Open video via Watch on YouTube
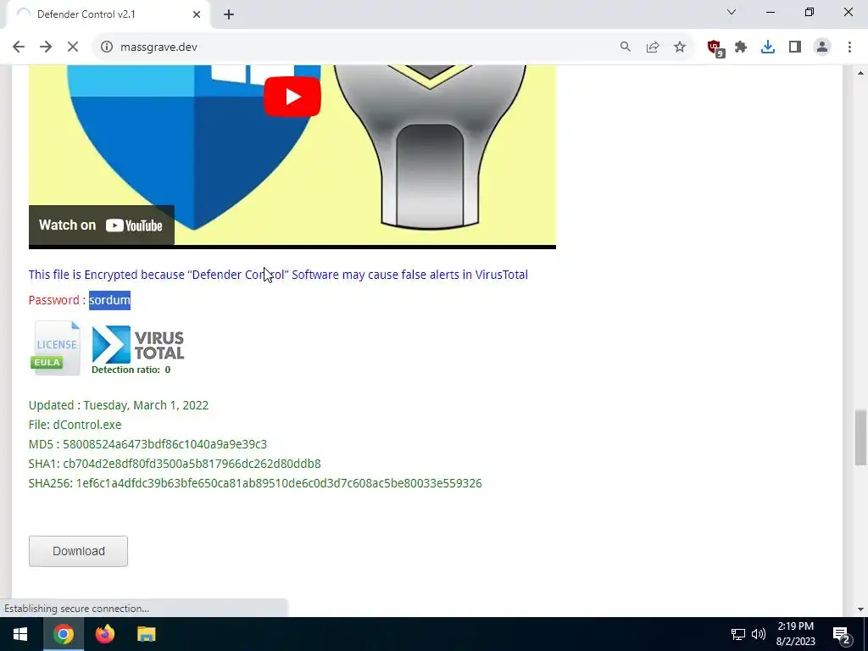This screenshot has height=651, width=868. [x=102, y=225]
